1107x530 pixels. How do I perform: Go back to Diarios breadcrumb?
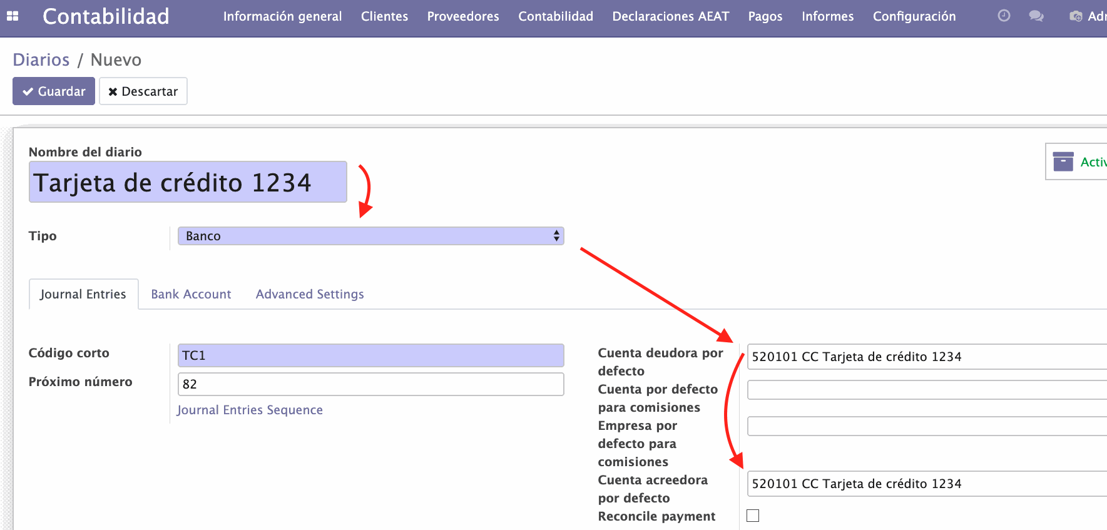41,59
